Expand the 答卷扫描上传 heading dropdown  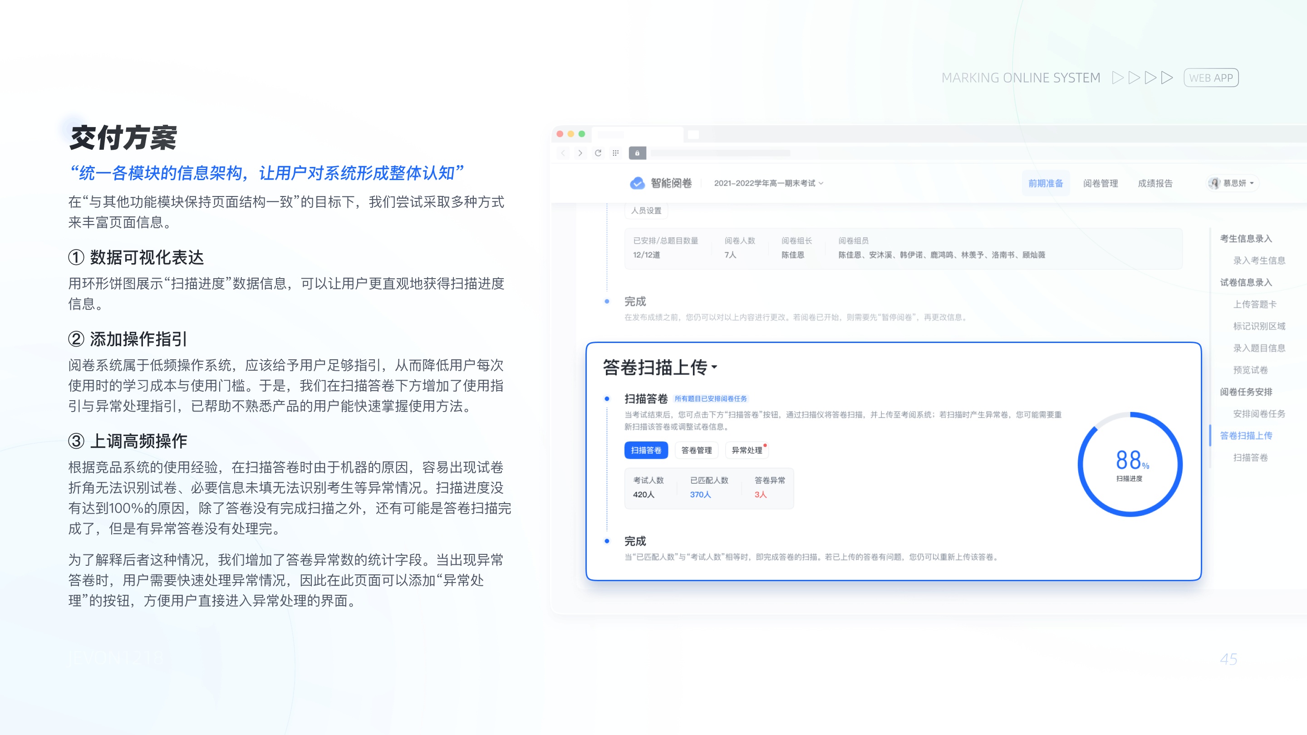tap(714, 367)
